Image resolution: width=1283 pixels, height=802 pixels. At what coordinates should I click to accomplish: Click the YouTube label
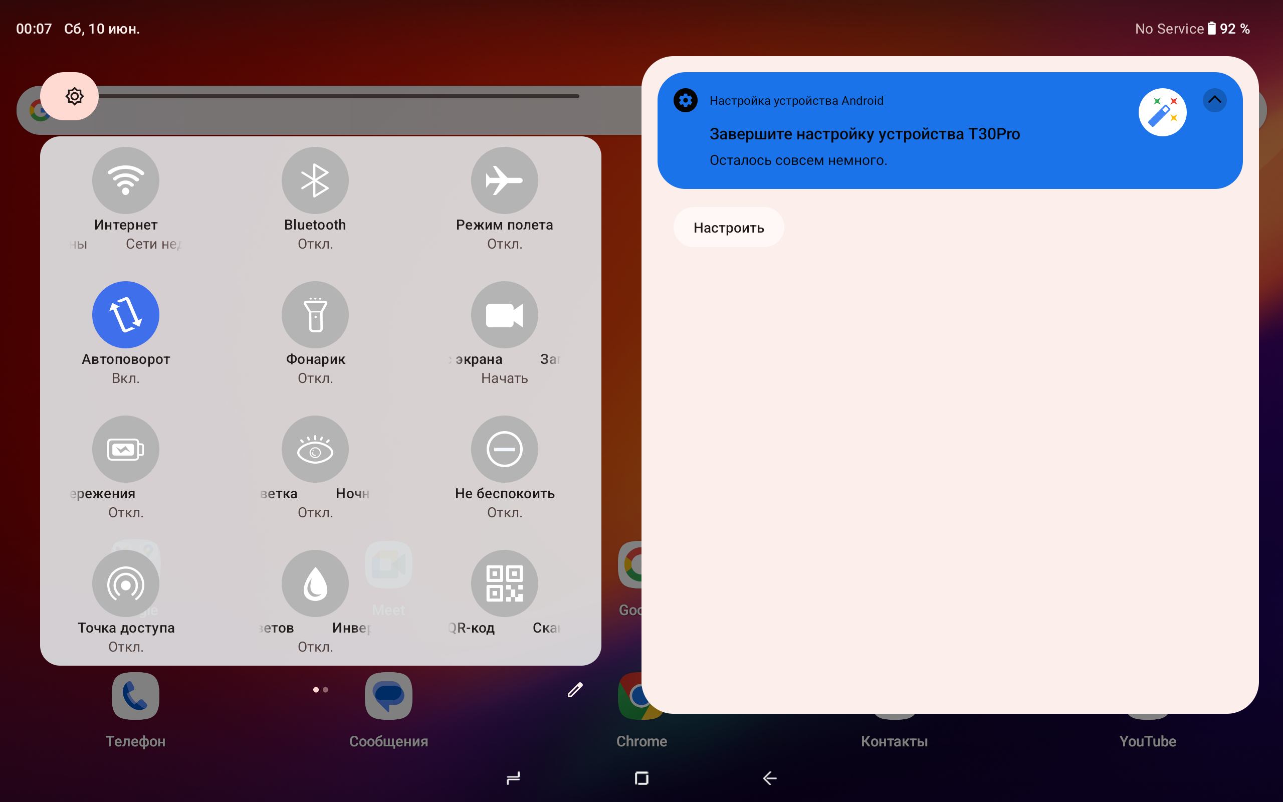[x=1147, y=741]
